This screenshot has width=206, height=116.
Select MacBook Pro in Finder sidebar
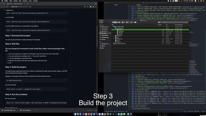[x=105, y=44]
